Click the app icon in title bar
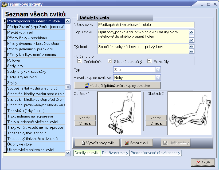 (5, 4)
